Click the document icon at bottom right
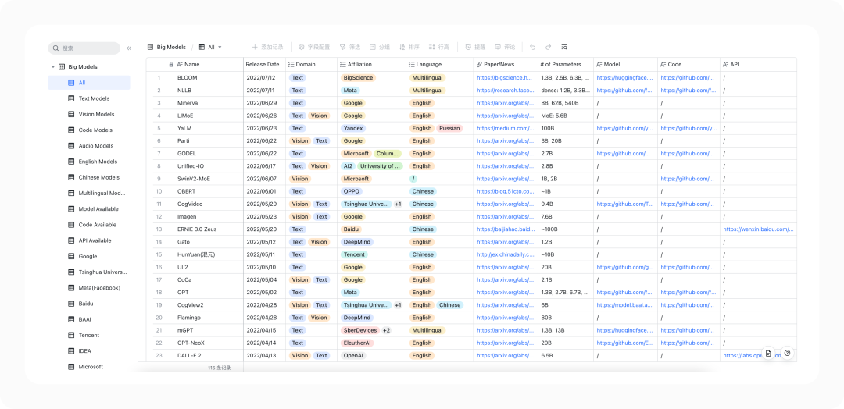Image resolution: width=844 pixels, height=409 pixels. (x=769, y=353)
